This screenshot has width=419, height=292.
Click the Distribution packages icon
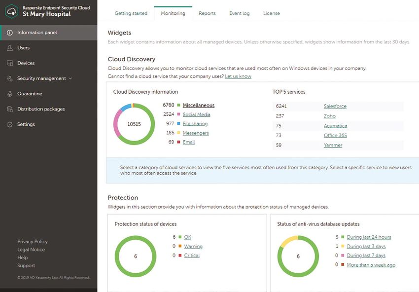[10, 109]
